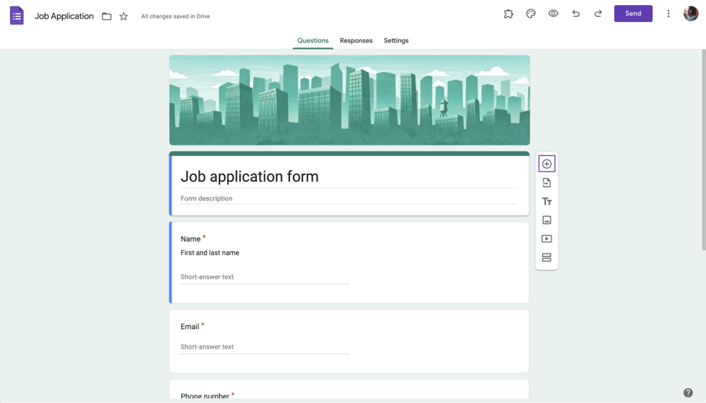Add a new section to form

tap(546, 258)
